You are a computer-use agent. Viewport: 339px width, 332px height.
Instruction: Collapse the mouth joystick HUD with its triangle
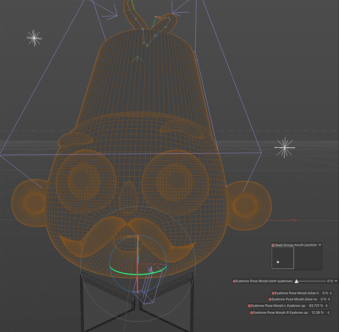pyautogui.click(x=320, y=245)
